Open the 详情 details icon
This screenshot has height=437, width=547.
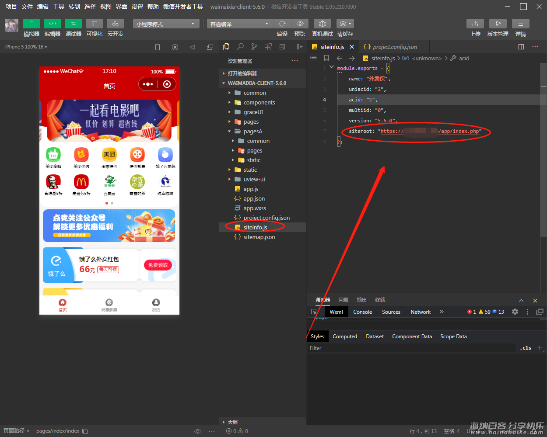tap(521, 24)
